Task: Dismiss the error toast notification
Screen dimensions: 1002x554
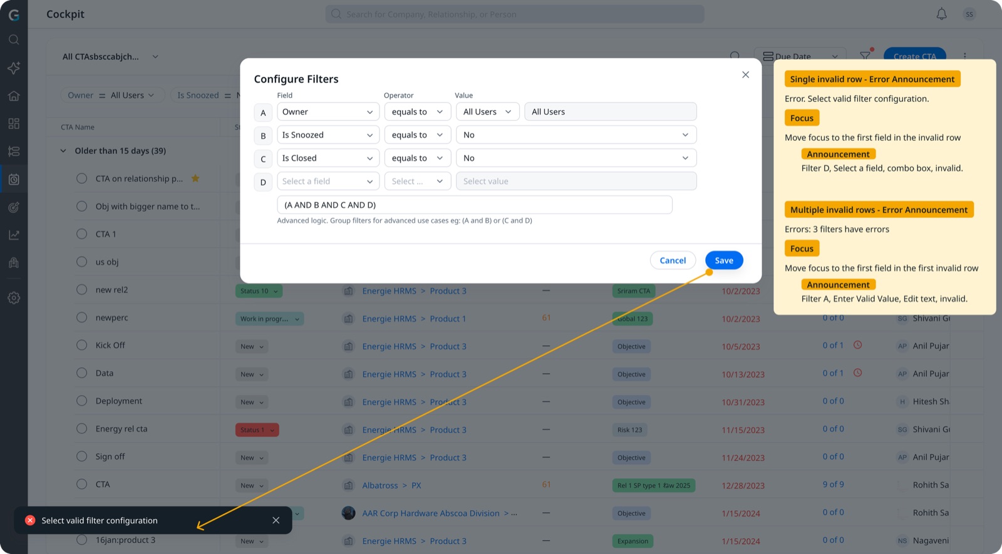Action: pos(276,520)
